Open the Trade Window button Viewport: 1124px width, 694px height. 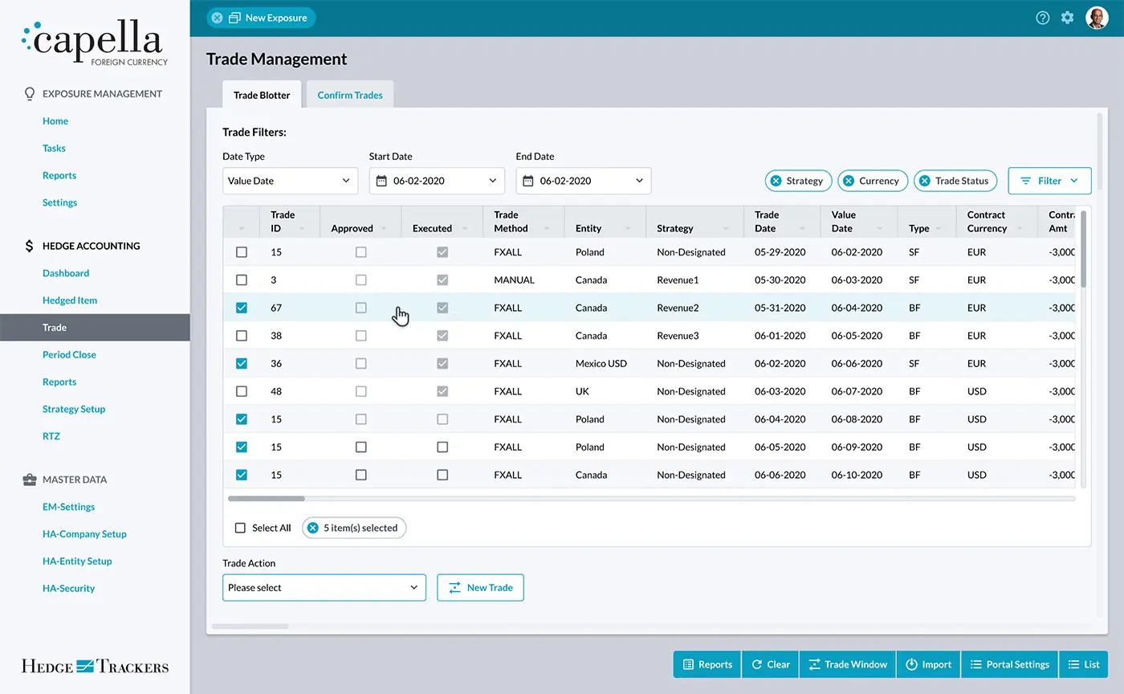[x=848, y=664]
